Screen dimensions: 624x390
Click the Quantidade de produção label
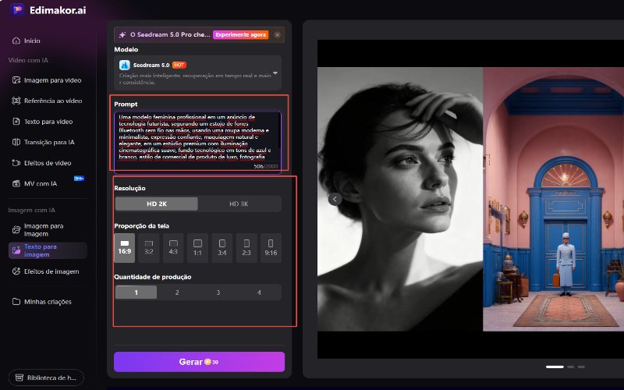(153, 277)
